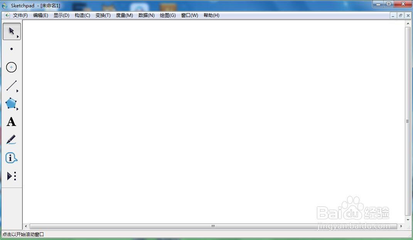Open the 变换(T) menu
Image resolution: width=413 pixels, height=240 pixels.
click(103, 15)
